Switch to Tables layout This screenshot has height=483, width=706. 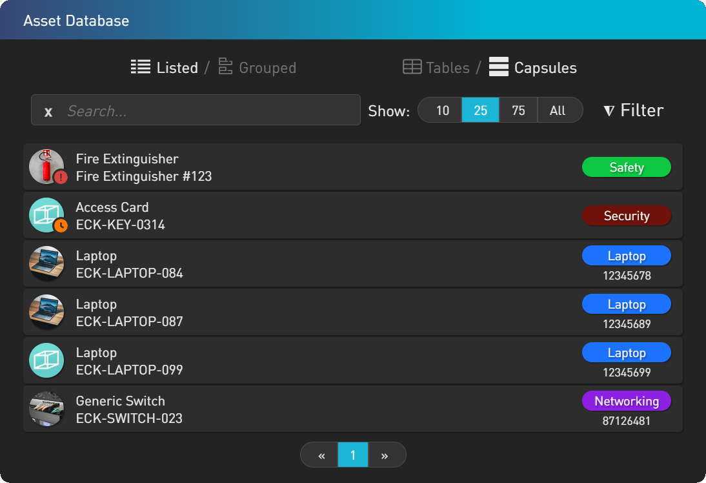[447, 68]
